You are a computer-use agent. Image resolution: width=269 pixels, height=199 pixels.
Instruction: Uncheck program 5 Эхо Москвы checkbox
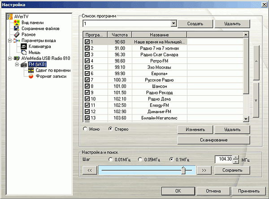tap(87, 67)
